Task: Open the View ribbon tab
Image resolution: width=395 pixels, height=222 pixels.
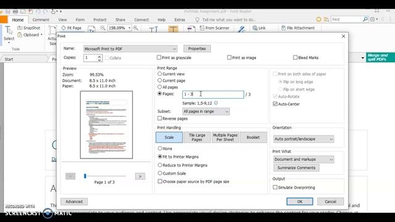Action: tap(62, 20)
